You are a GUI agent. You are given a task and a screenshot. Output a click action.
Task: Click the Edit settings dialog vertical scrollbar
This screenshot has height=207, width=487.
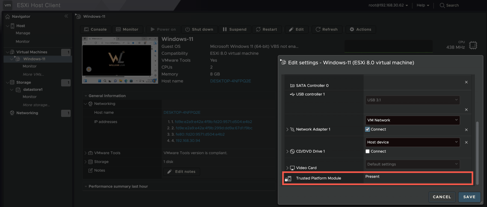477,153
